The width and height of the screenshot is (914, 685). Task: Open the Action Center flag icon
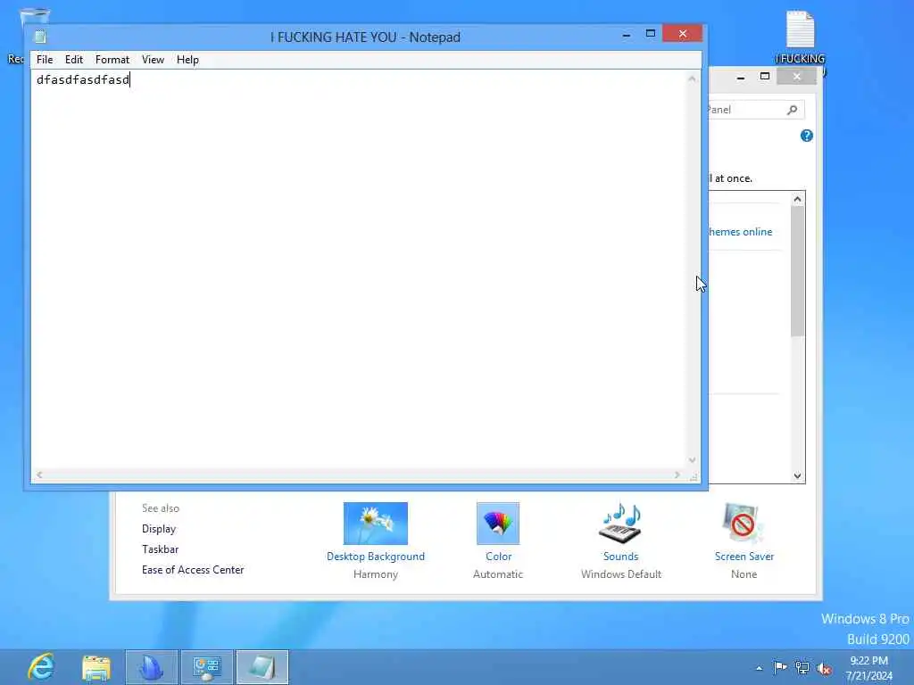pyautogui.click(x=780, y=667)
